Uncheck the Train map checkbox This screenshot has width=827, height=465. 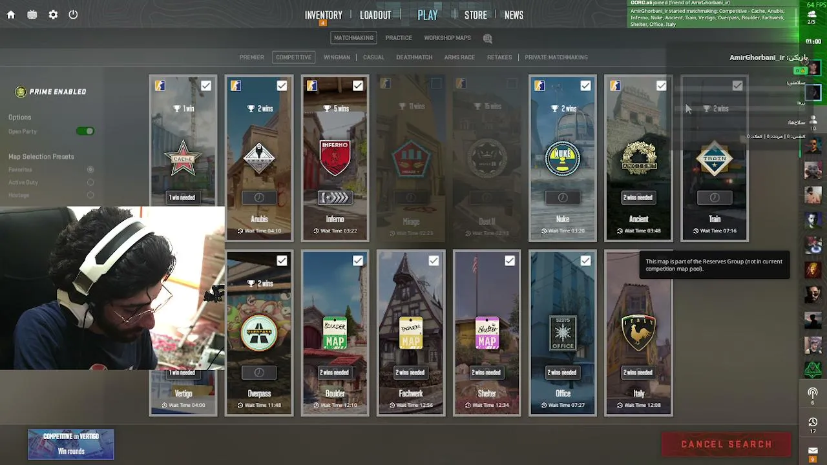(737, 86)
